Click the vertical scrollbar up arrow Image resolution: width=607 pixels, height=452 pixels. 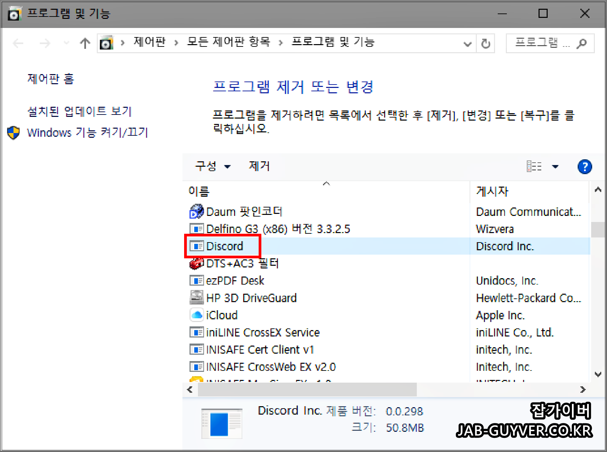[598, 190]
